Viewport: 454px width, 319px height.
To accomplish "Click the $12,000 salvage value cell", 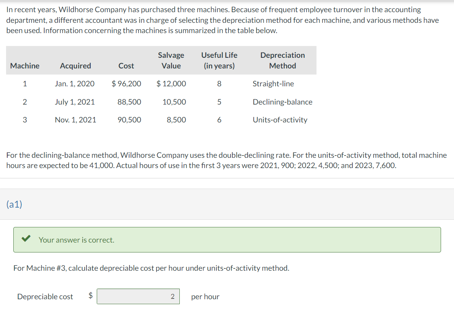I will [x=171, y=84].
